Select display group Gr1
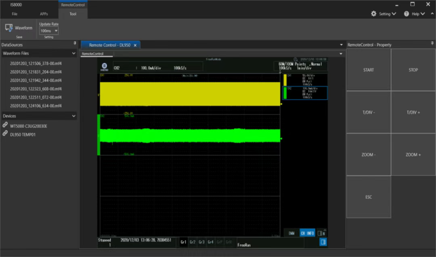 click(x=184, y=242)
